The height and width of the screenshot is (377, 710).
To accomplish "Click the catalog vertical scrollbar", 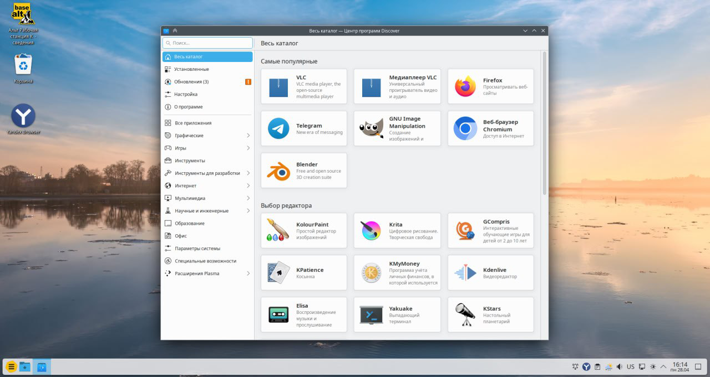I will point(545,123).
